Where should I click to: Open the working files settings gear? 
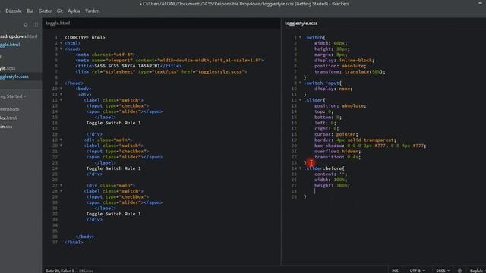[x=25, y=25]
